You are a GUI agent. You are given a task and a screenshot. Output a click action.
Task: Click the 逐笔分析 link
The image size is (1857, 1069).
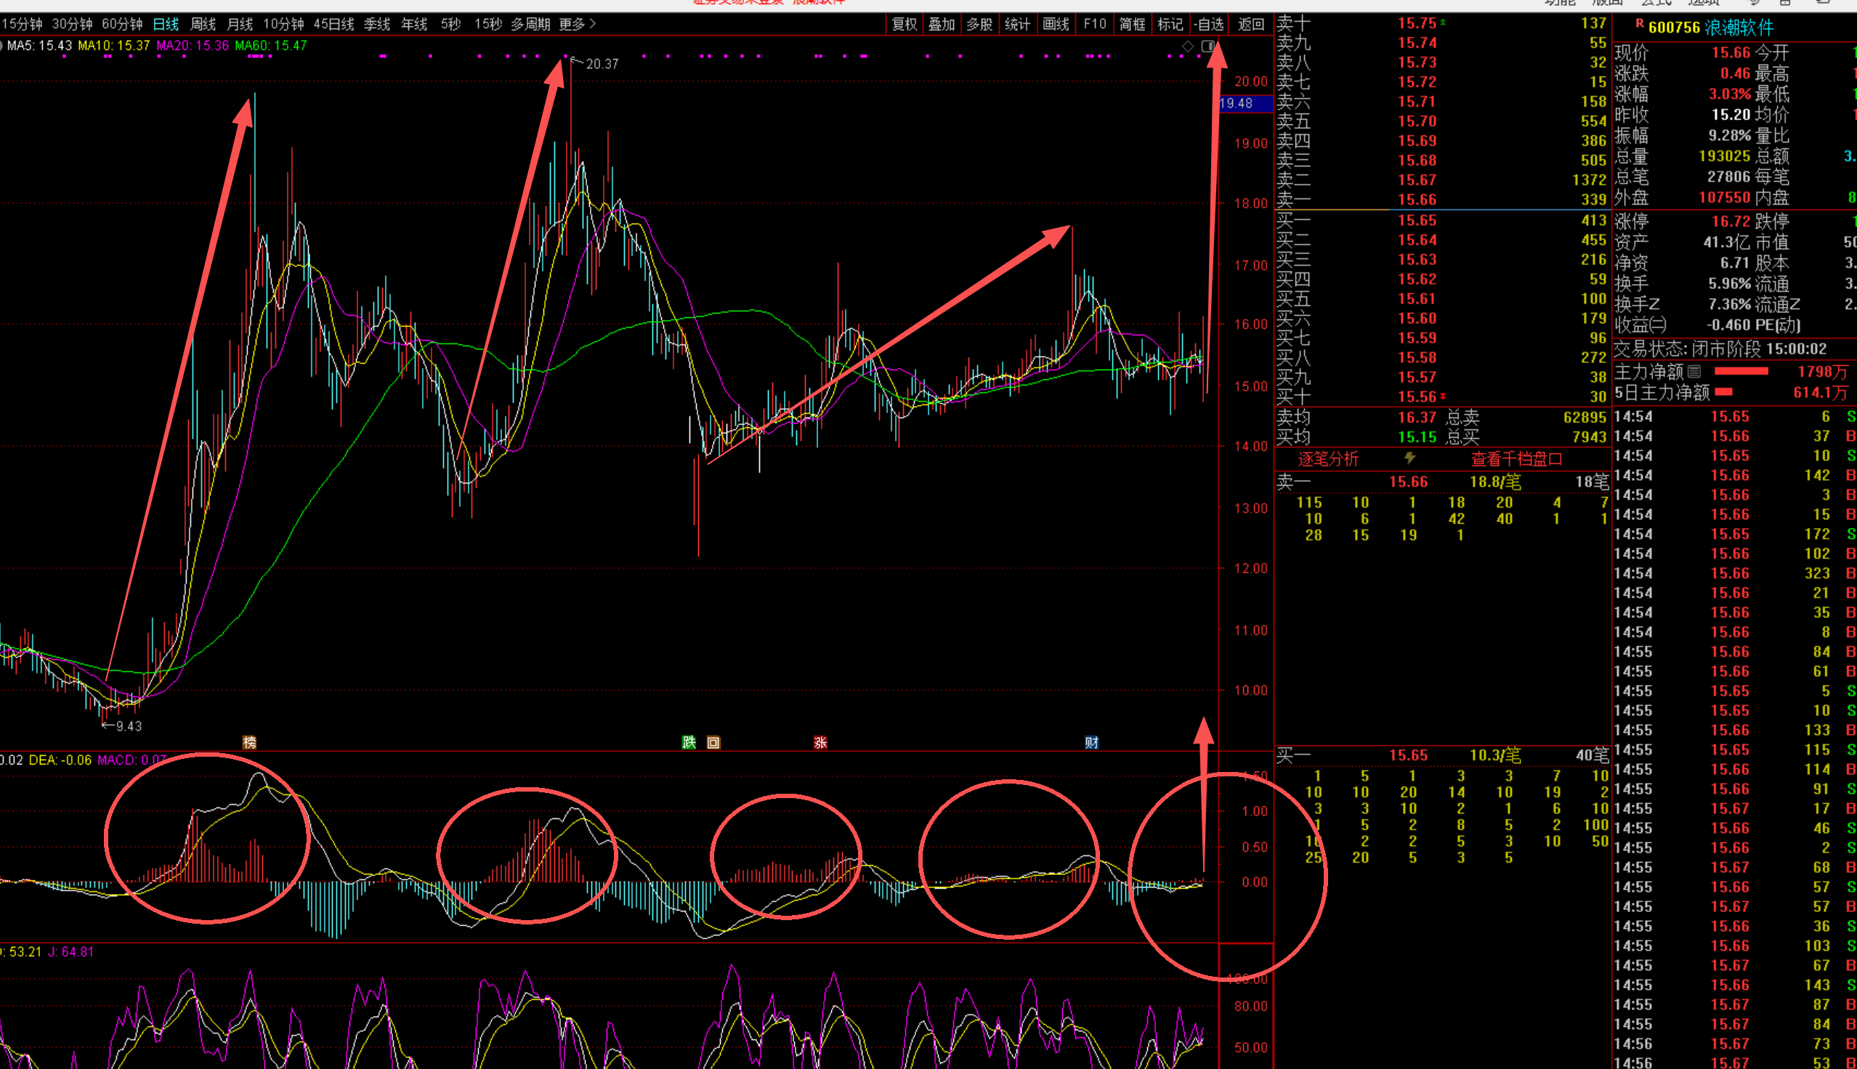(x=1327, y=459)
